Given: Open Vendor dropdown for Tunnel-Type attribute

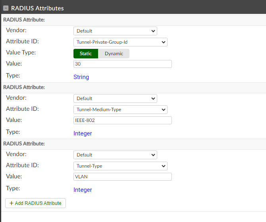Looking at the screenshot, I should pyautogui.click(x=115, y=155).
